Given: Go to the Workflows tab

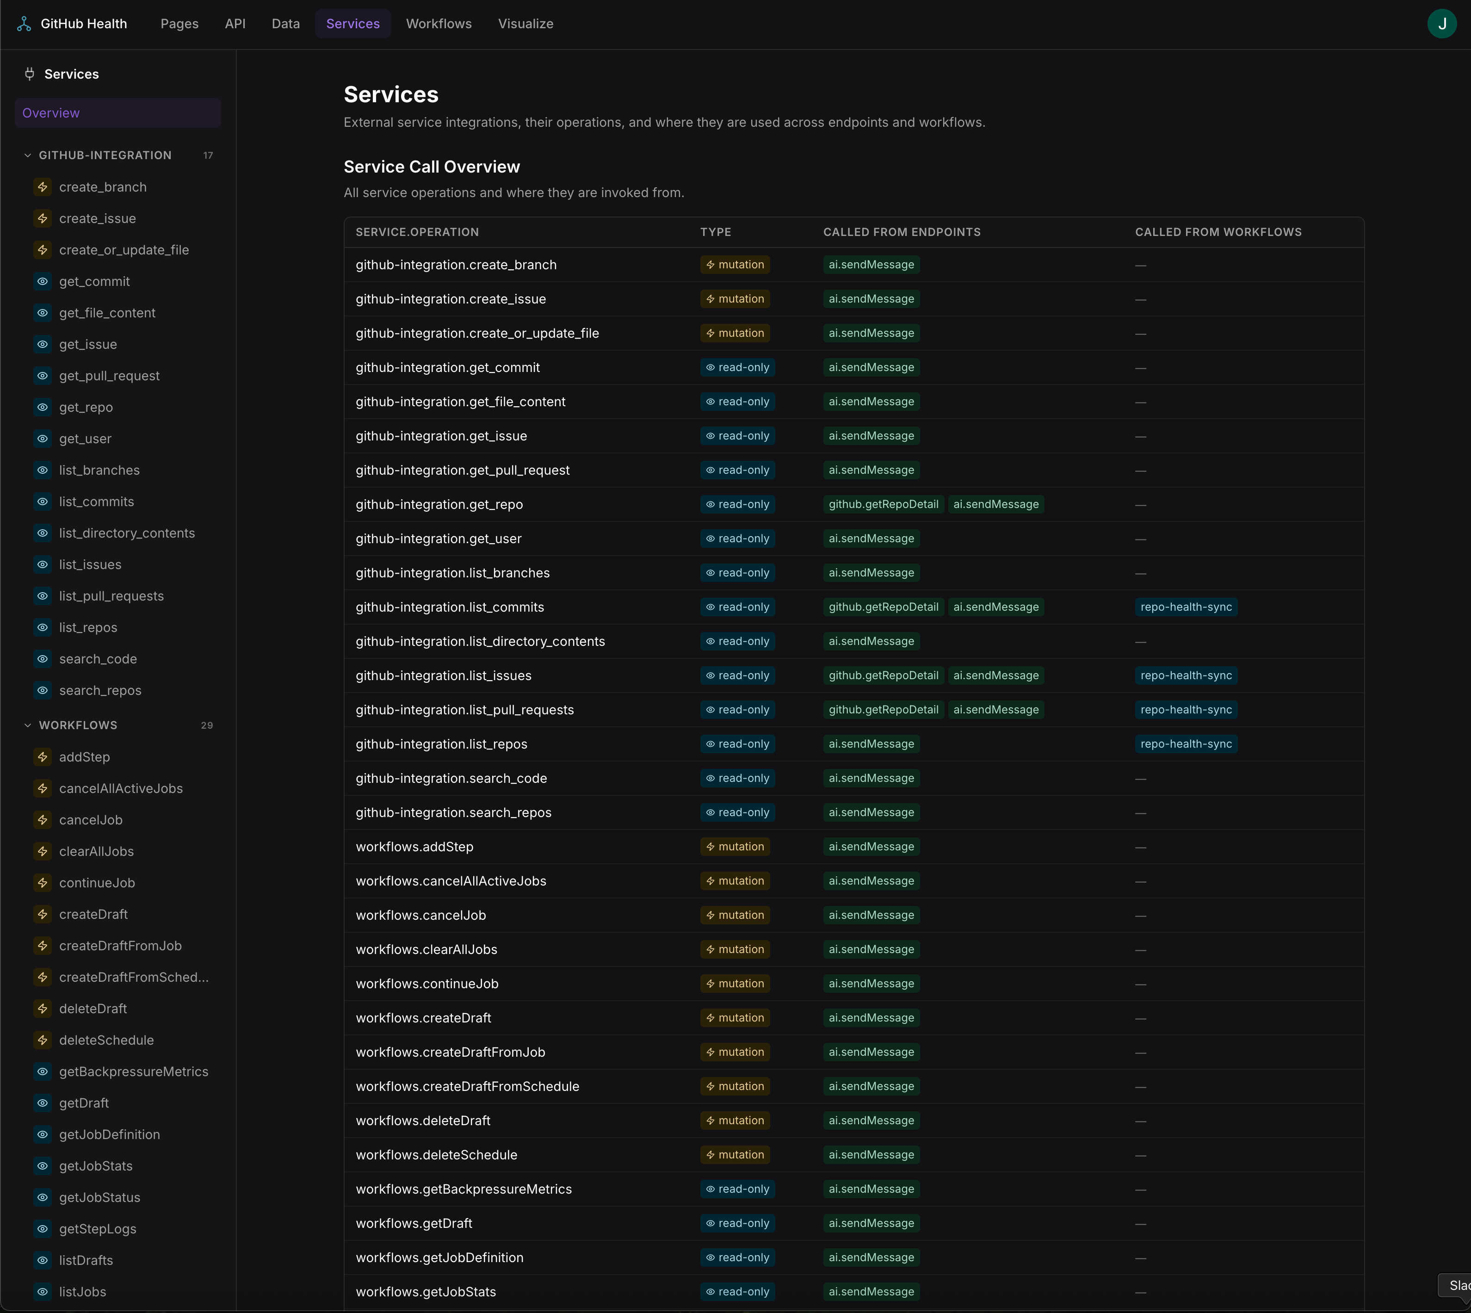Looking at the screenshot, I should pos(439,24).
